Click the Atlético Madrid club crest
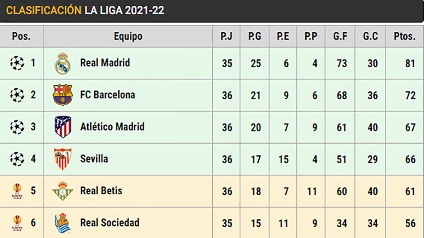 tap(63, 127)
